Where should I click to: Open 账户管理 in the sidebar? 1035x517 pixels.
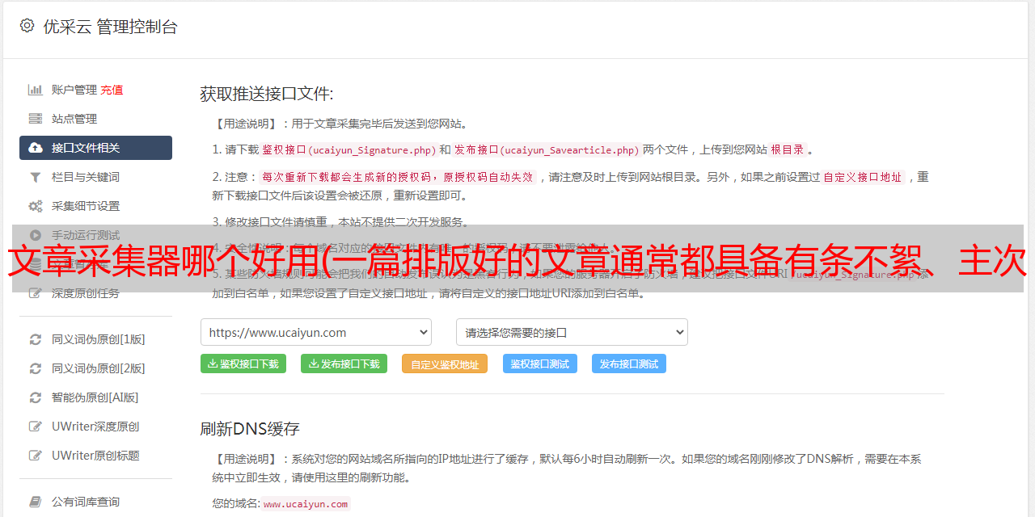(74, 90)
